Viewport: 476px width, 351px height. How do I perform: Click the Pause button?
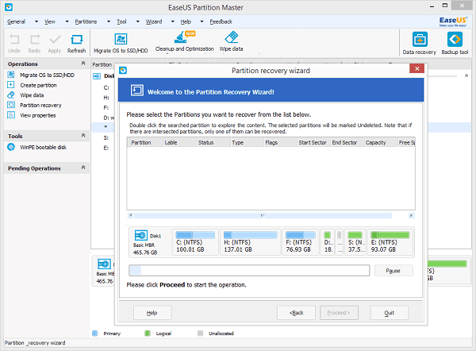(x=393, y=271)
